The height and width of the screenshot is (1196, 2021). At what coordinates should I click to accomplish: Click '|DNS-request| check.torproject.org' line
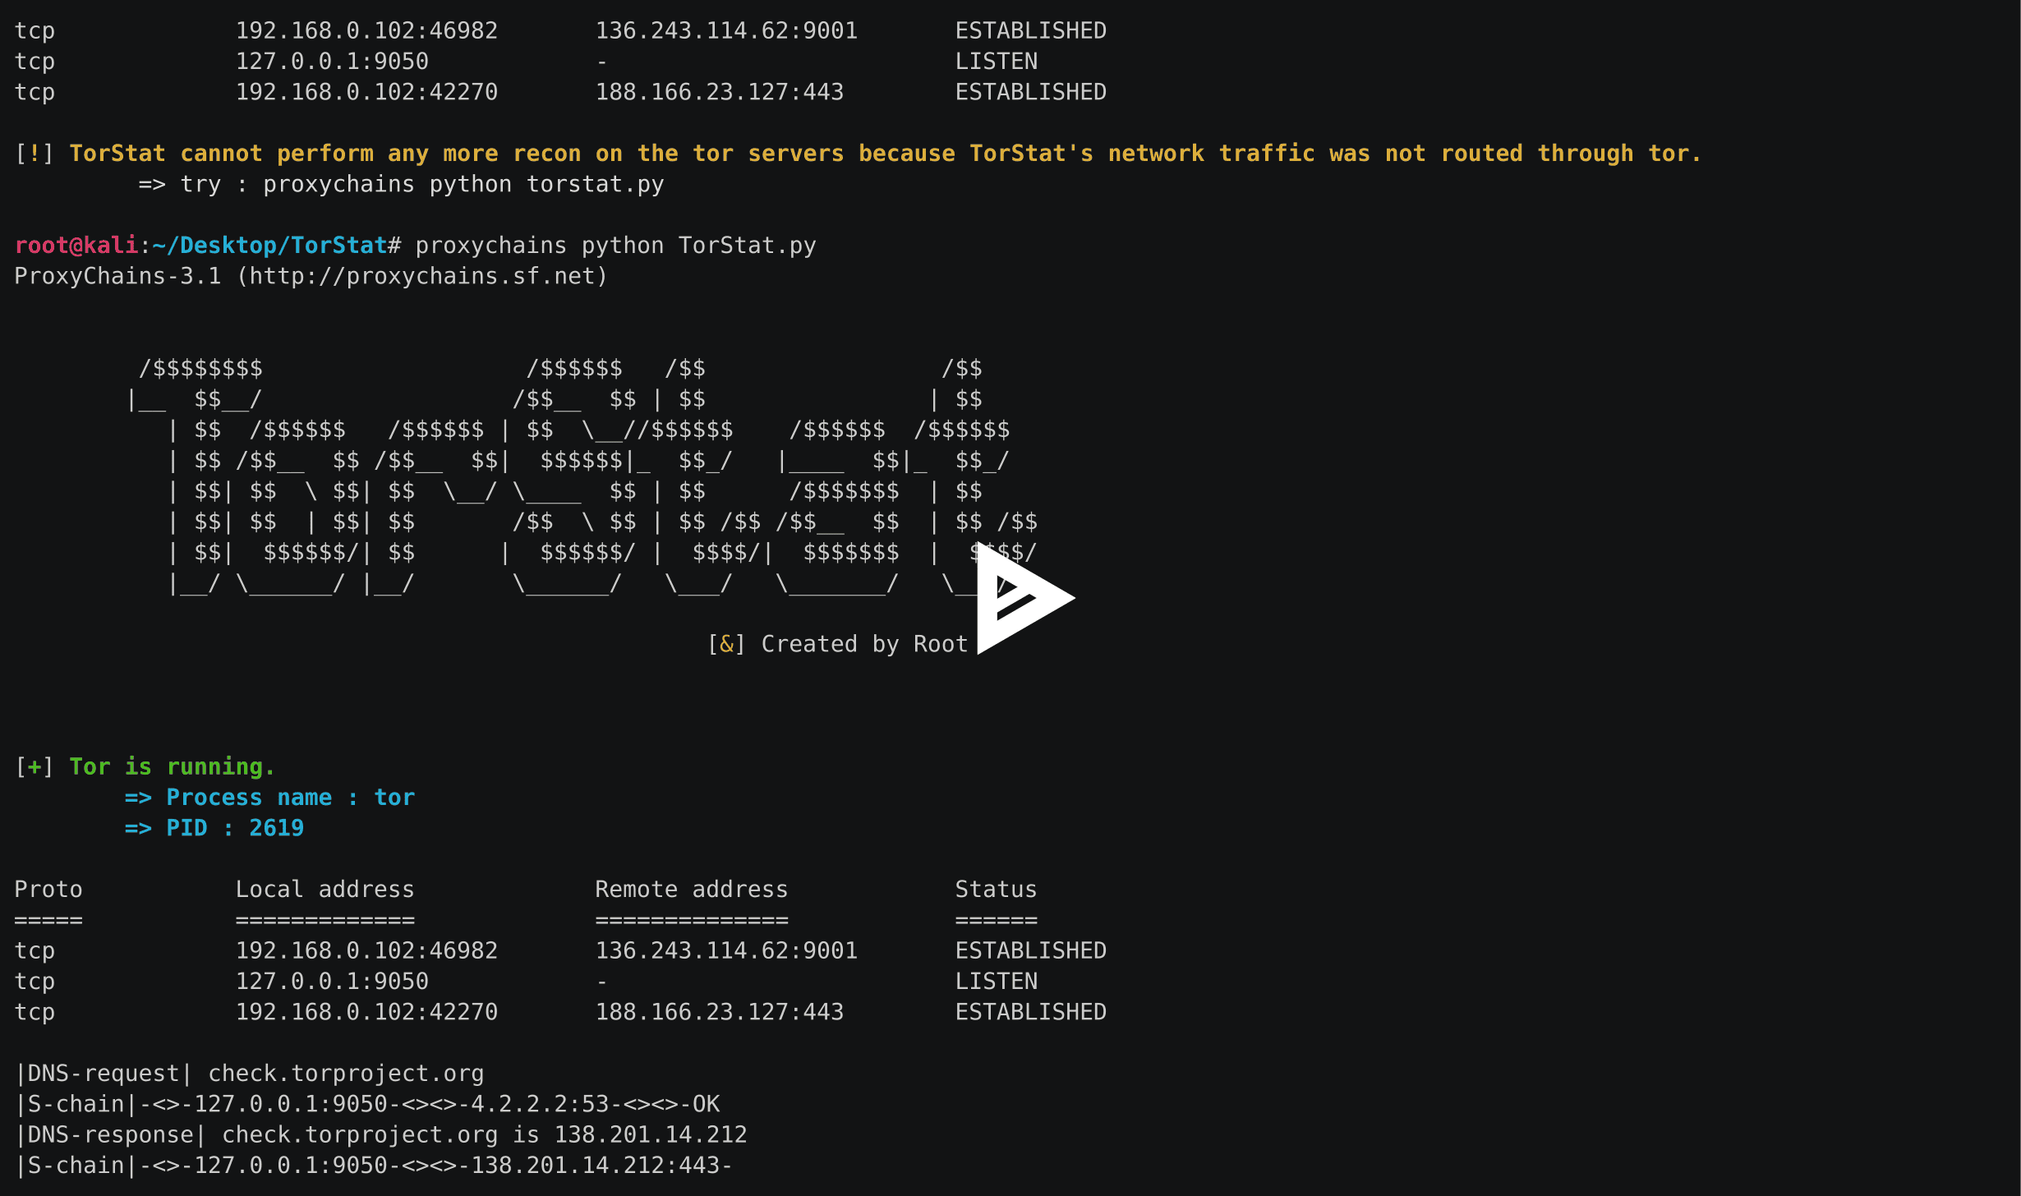coord(249,1073)
